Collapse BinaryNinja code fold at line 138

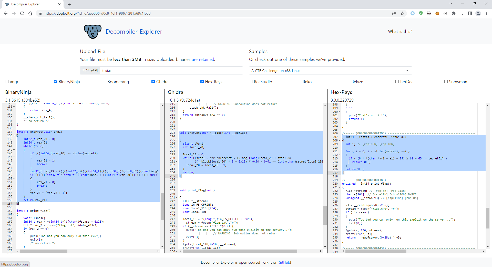pyautogui.click(x=14, y=136)
